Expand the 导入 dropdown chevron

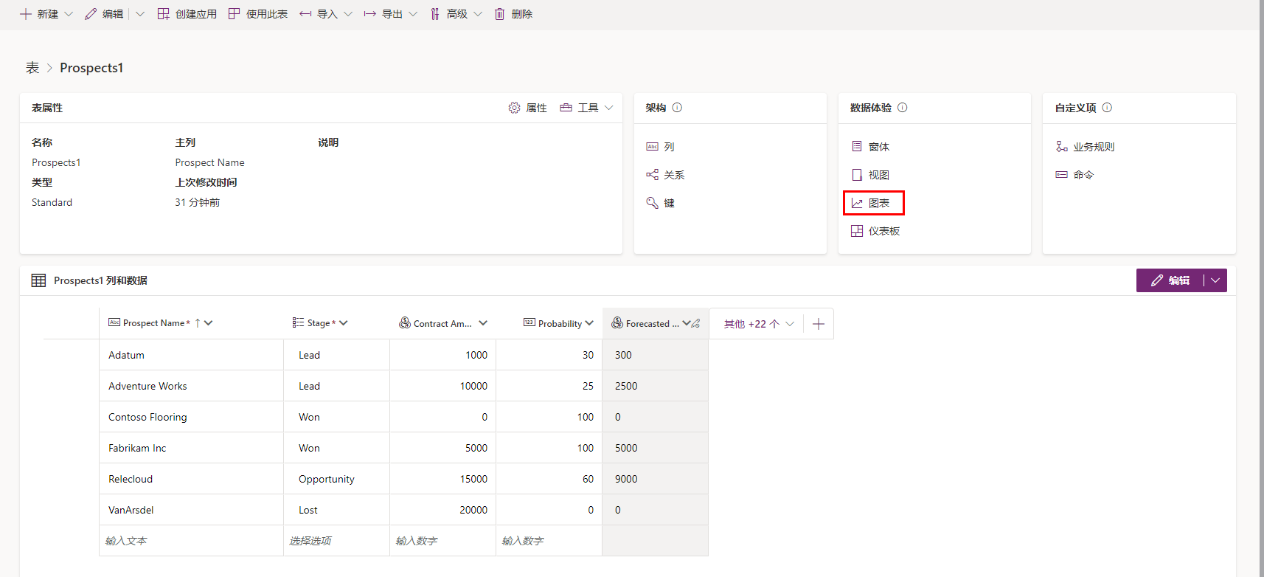coord(348,14)
